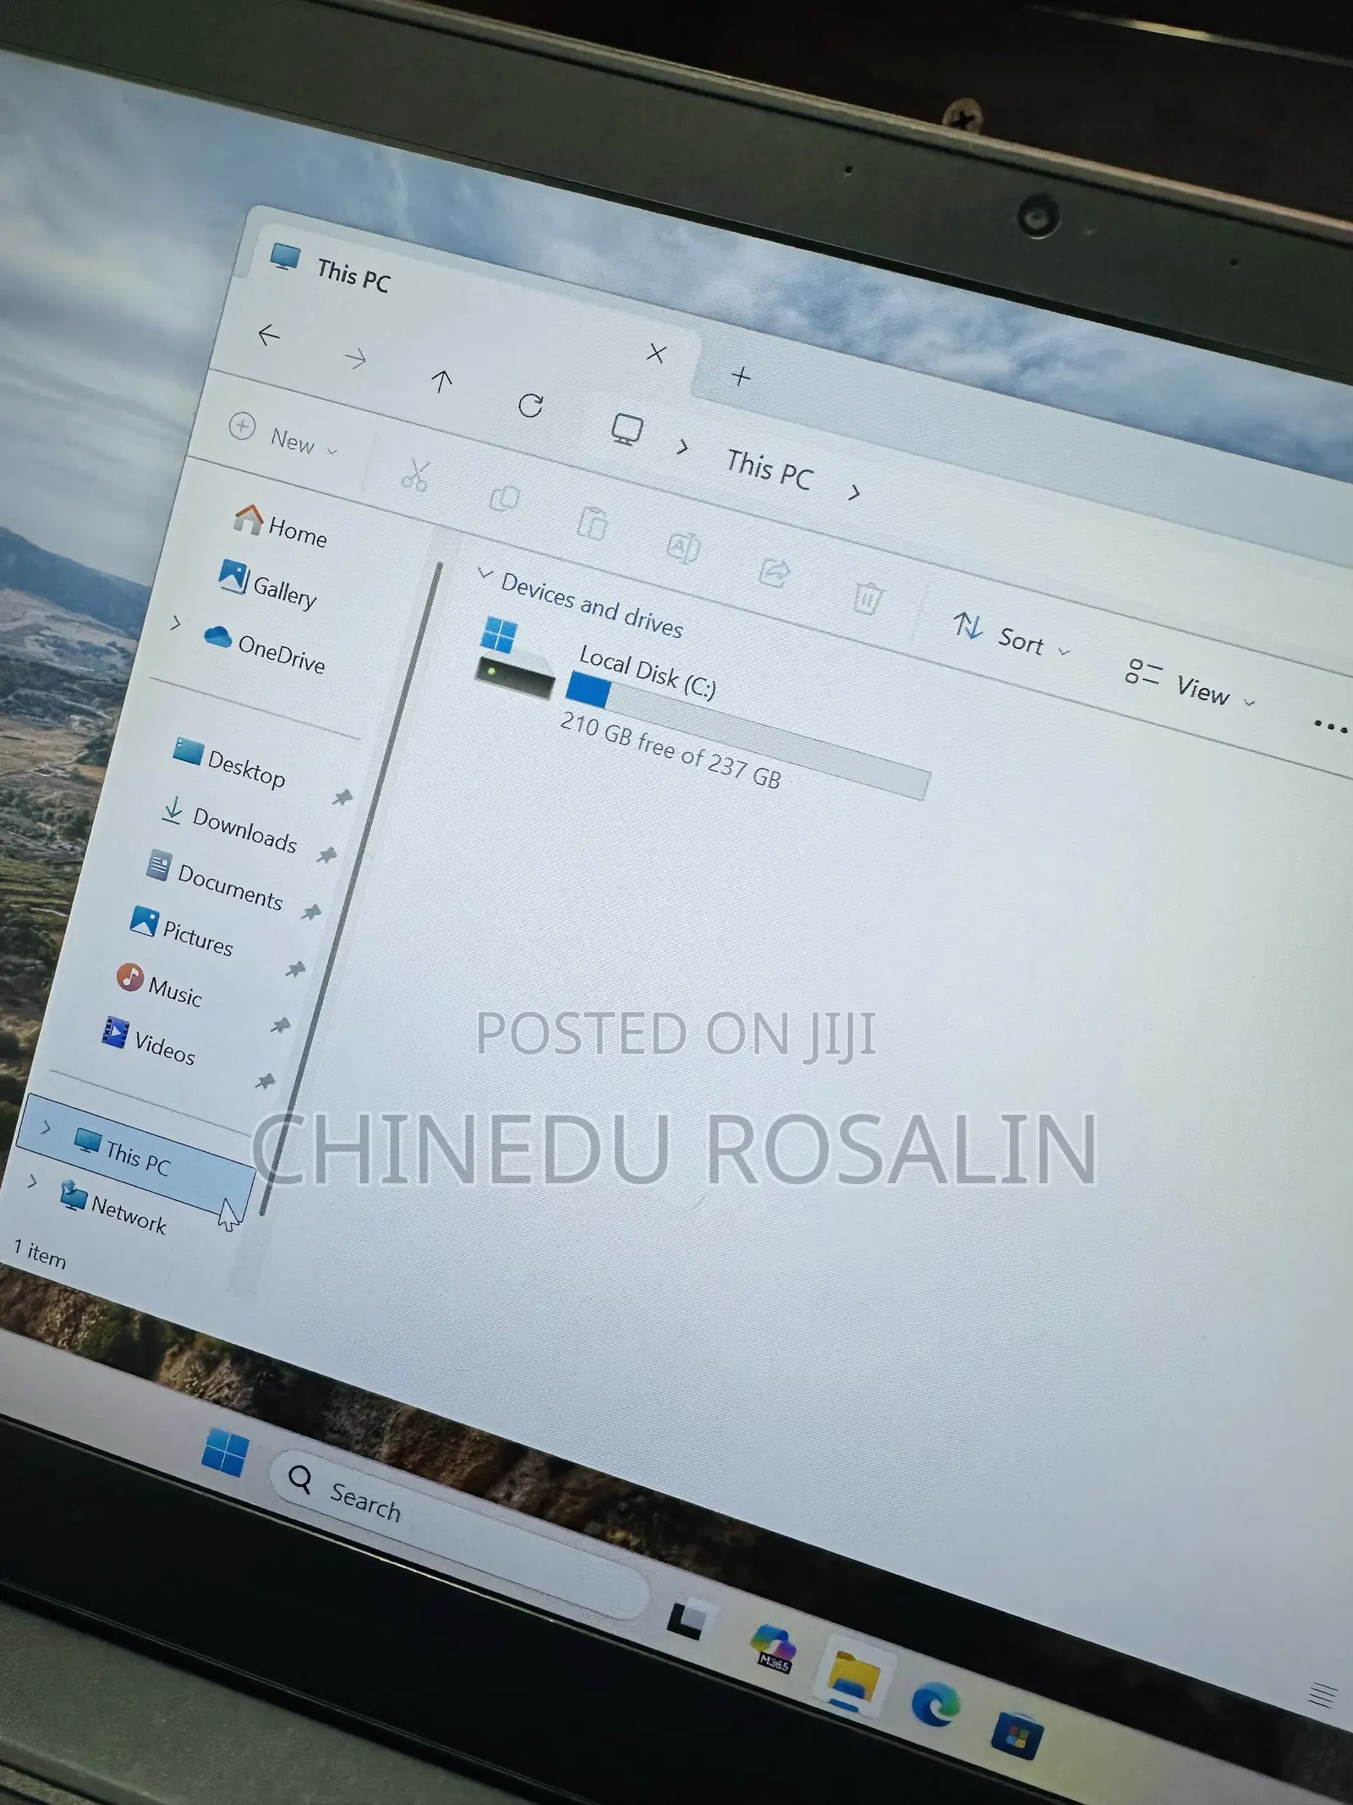Unpin Desktop using its pin icon
1353x1805 pixels.
tap(342, 798)
